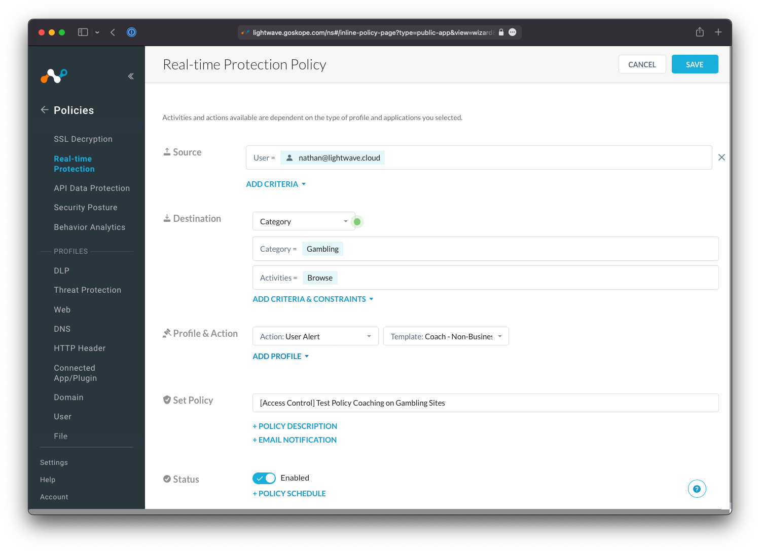Screen dimensions: 760x552
Task: Click the Netskope logo icon
Action: pyautogui.click(x=54, y=76)
